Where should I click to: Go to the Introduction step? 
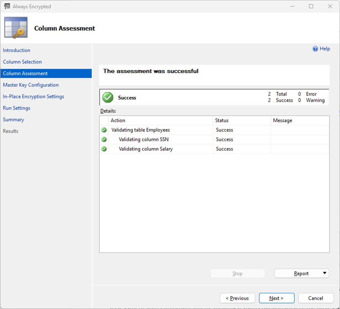click(x=16, y=50)
